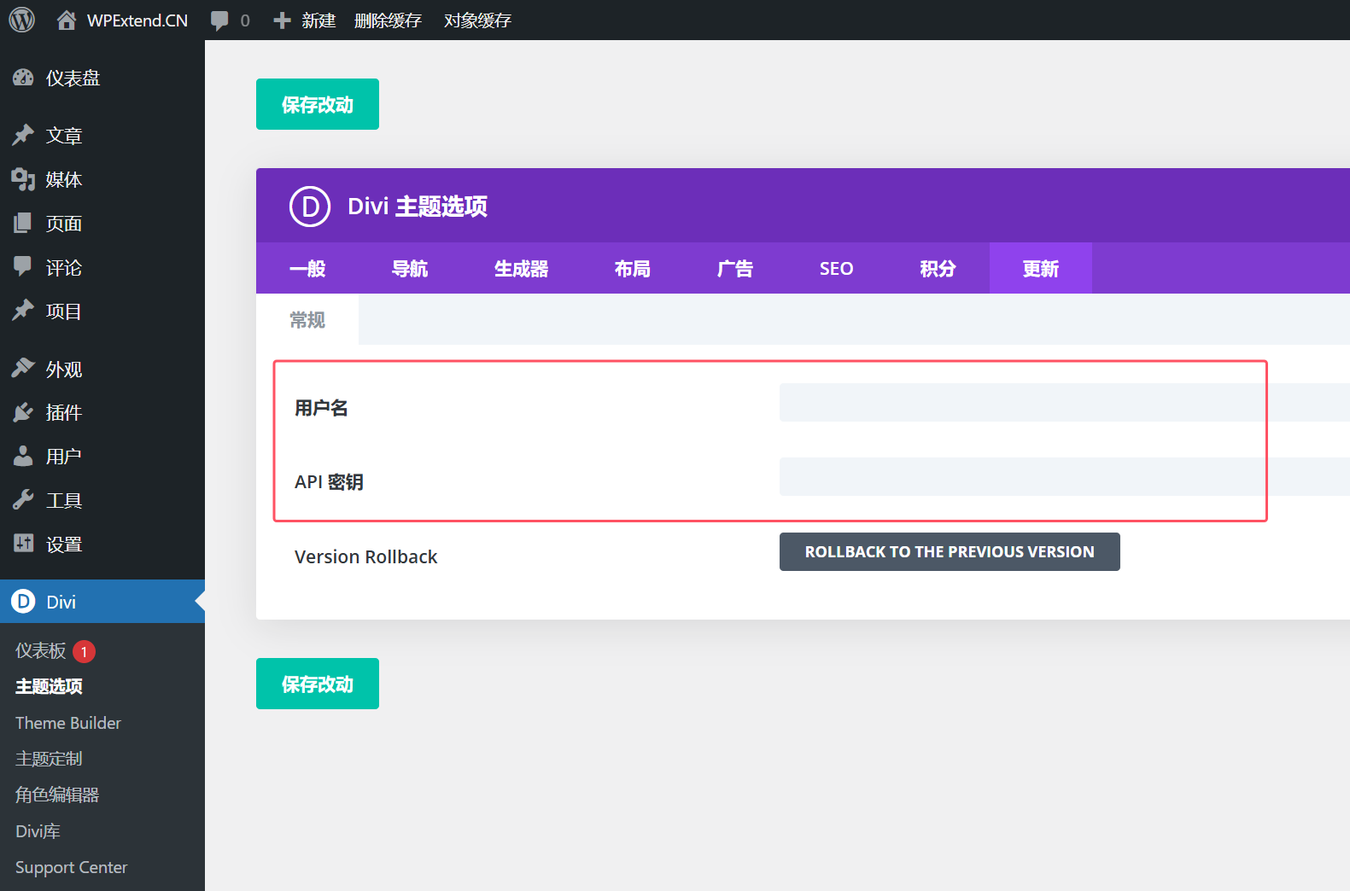Image resolution: width=1350 pixels, height=891 pixels.
Task: Click 新建 in admin bar
Action: pyautogui.click(x=319, y=20)
